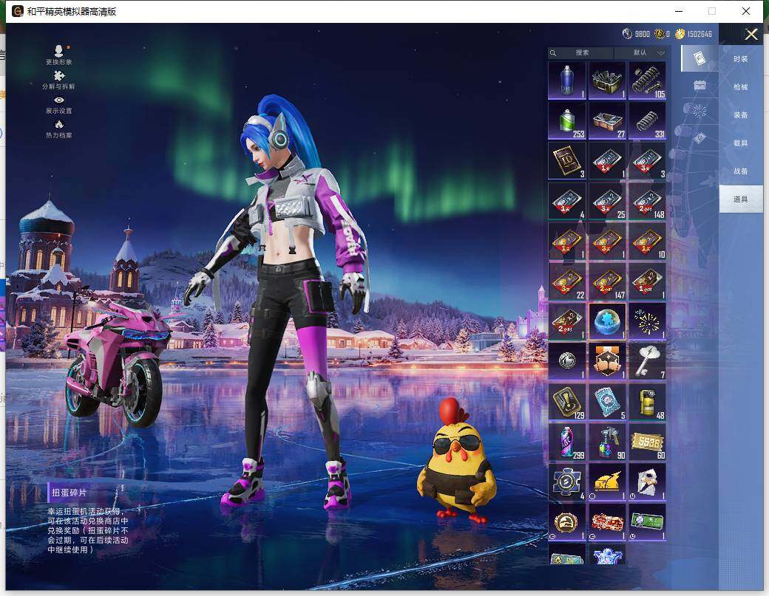Select the pink graffiti spray can 299
Image resolution: width=769 pixels, height=596 pixels.
pos(567,442)
